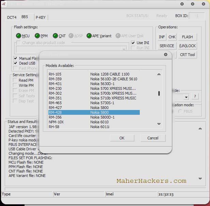Click the (UN)LOCK button
210x206 pixels.
click(187, 46)
